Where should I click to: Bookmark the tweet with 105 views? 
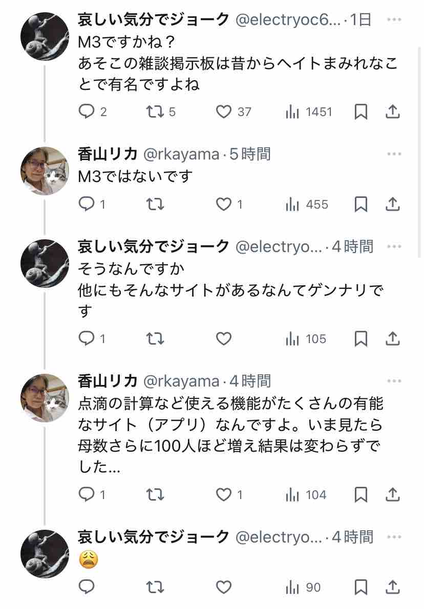coord(361,339)
